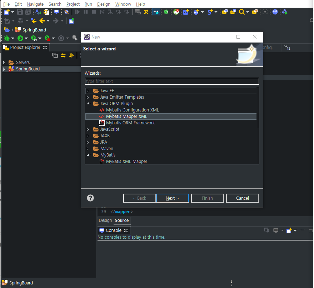Expand the SpringBoard project node

click(4, 69)
